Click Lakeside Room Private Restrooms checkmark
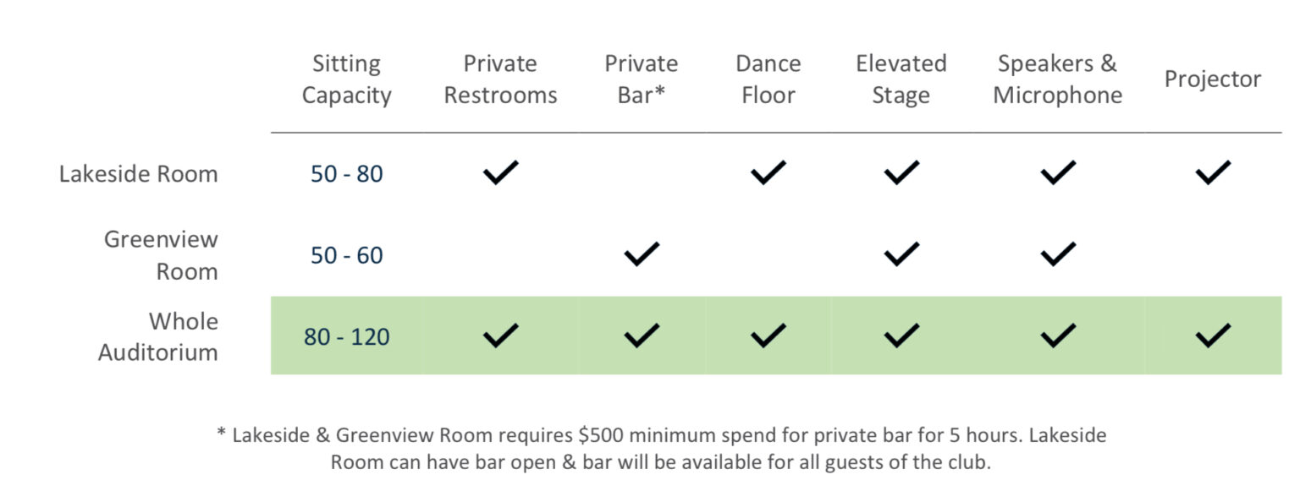This screenshot has width=1300, height=502. (x=500, y=173)
